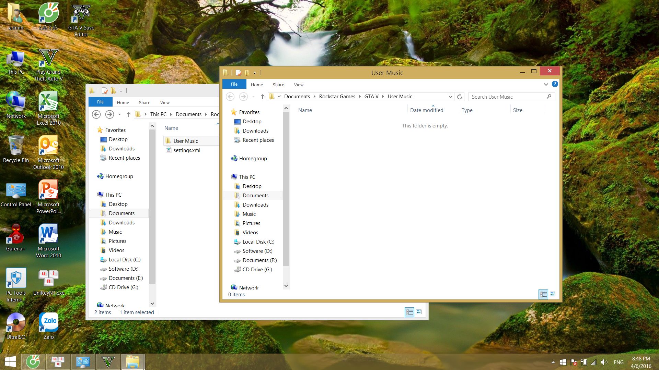Open Quick Access Toolbar customize dropdown
659x370 pixels.
[x=255, y=73]
